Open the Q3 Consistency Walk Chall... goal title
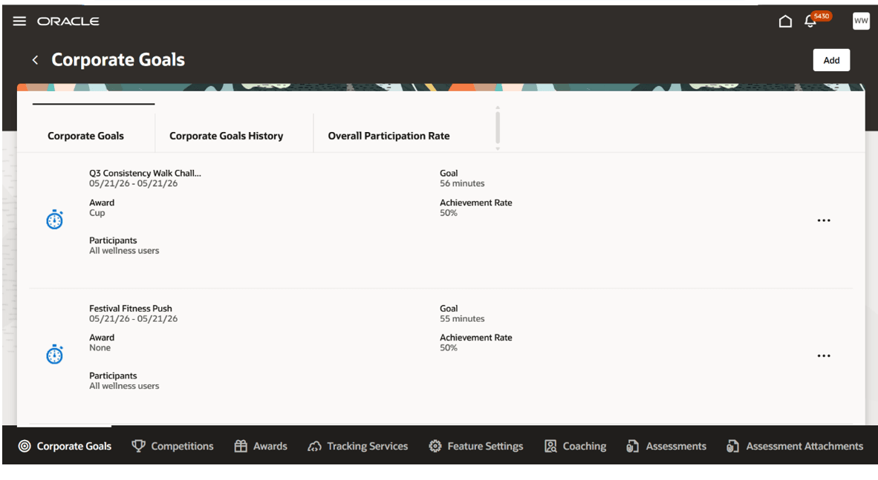Screen dimensions: 878x480 145,174
